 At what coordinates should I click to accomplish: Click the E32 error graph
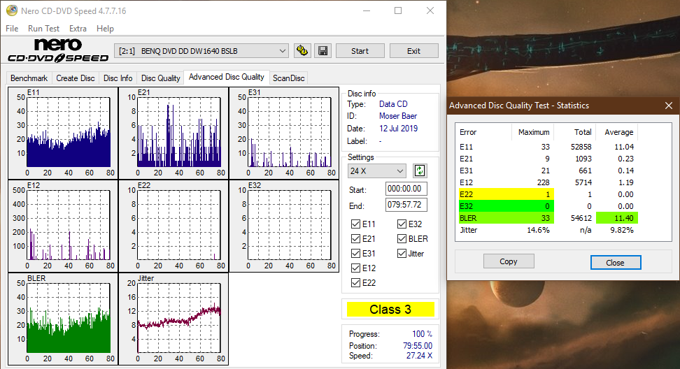284,226
